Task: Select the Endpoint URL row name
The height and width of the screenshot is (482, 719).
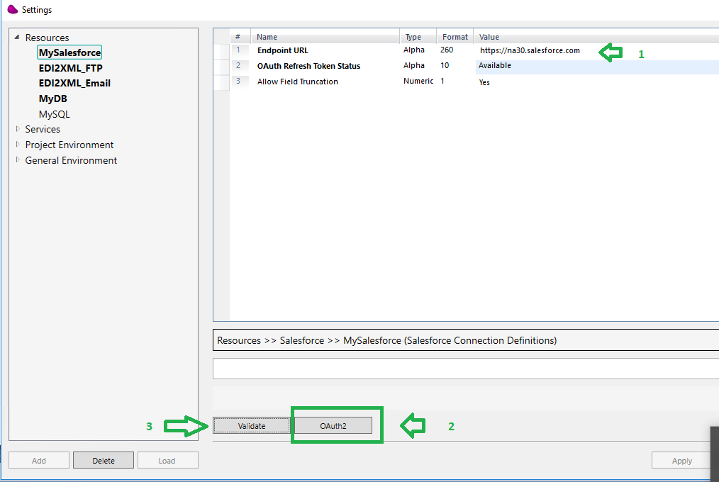Action: coord(282,50)
